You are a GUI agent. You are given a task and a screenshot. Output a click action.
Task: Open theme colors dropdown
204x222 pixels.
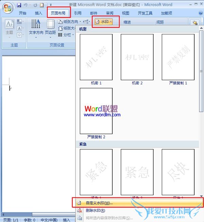(20, 22)
